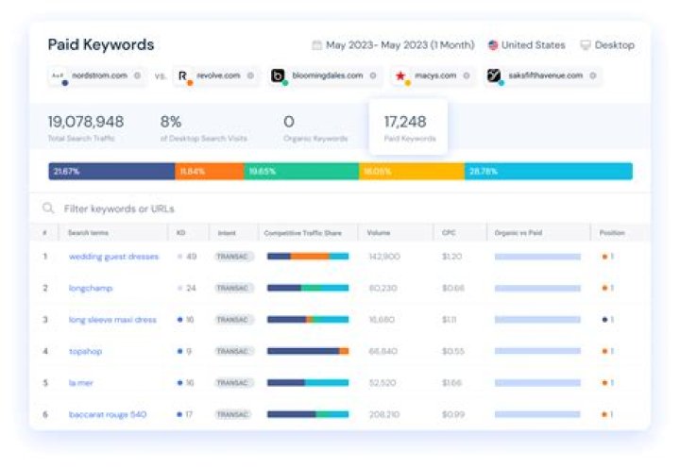680x467 pixels.
Task: Click CPC value $1.20
Action: tap(451, 257)
